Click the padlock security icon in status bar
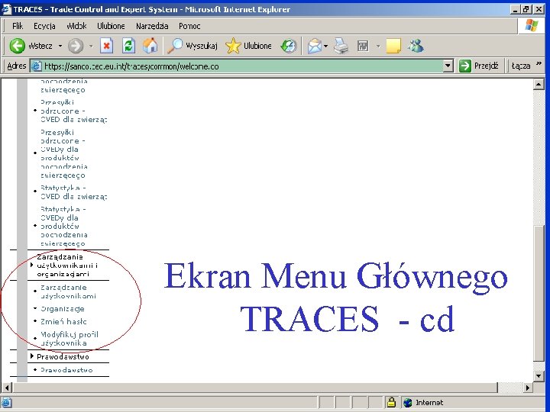550x412 pixels. (391, 402)
